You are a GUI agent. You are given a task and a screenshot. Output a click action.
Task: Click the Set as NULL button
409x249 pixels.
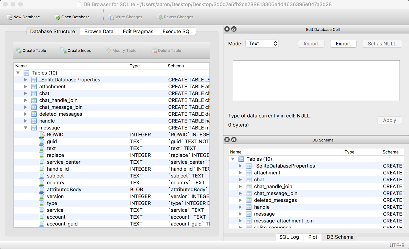pos(382,44)
